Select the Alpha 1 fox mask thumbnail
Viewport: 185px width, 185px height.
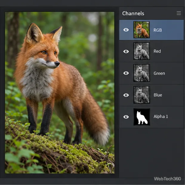142,117
